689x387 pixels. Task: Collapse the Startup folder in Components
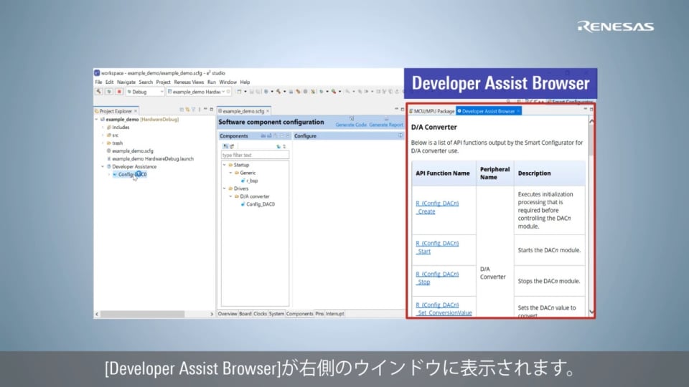click(225, 165)
